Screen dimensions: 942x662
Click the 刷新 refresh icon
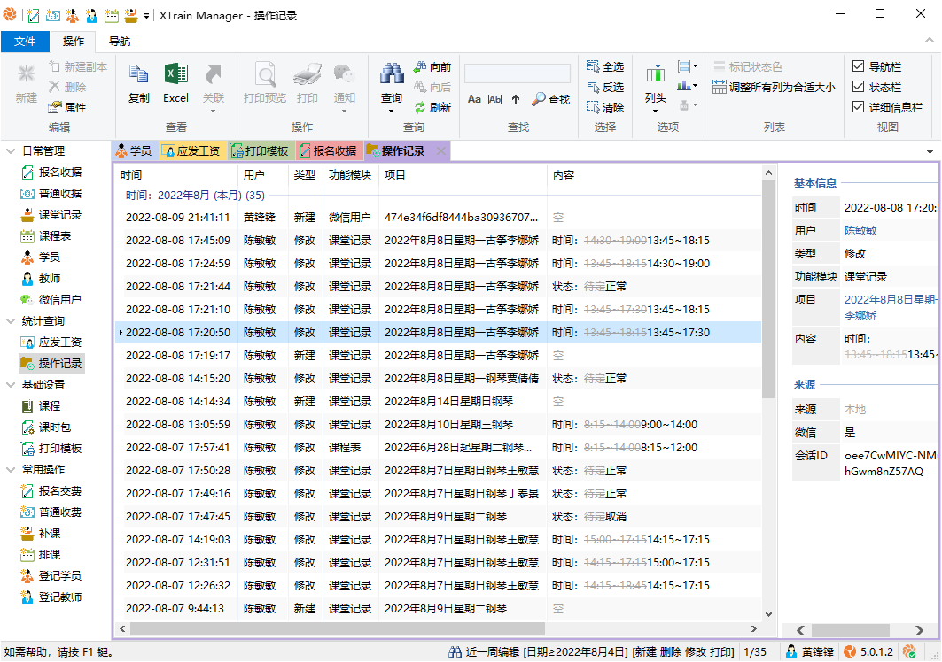coord(420,107)
